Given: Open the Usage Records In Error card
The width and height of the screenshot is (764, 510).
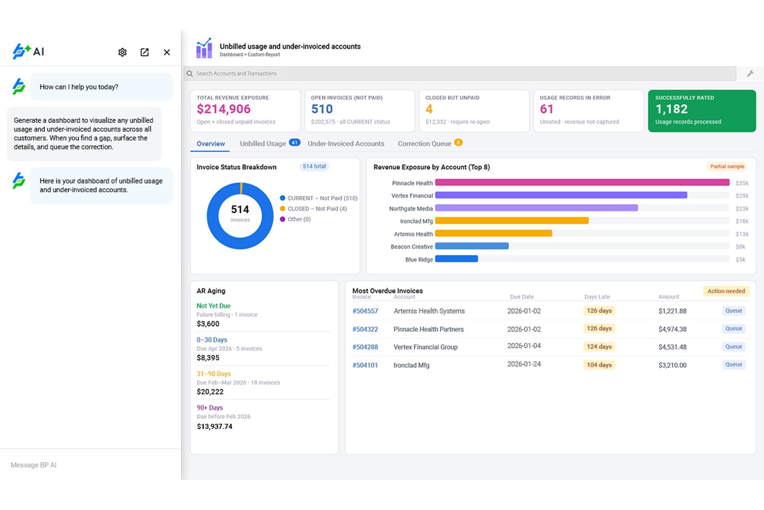Looking at the screenshot, I should click(x=588, y=111).
